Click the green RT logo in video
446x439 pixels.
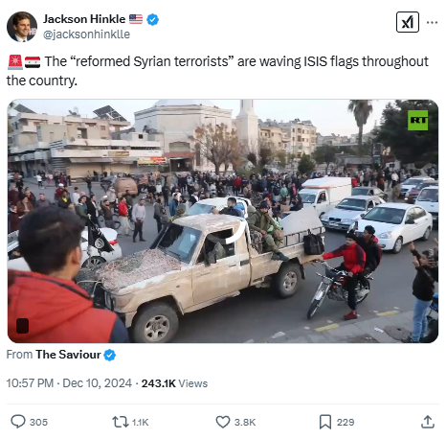coord(418,120)
